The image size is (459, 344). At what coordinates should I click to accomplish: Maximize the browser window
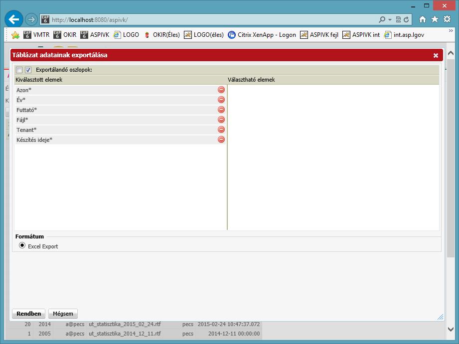[427, 5]
